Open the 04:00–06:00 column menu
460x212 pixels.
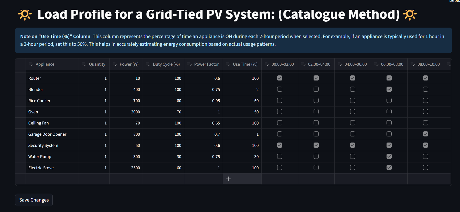click(340, 64)
